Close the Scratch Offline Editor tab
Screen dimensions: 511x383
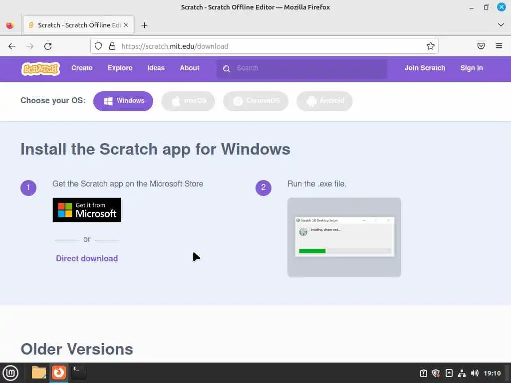click(x=126, y=25)
